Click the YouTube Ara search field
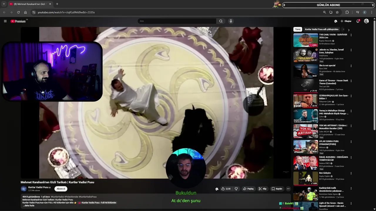The height and width of the screenshot is (211, 376). pos(177,21)
